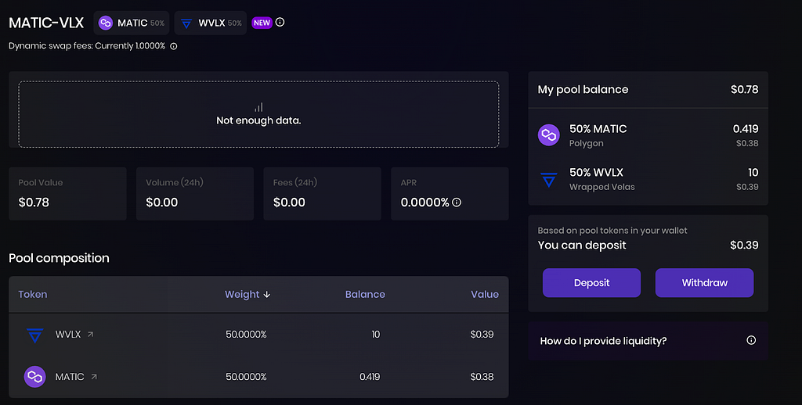
Task: Click the NEW badge
Action: click(x=262, y=23)
